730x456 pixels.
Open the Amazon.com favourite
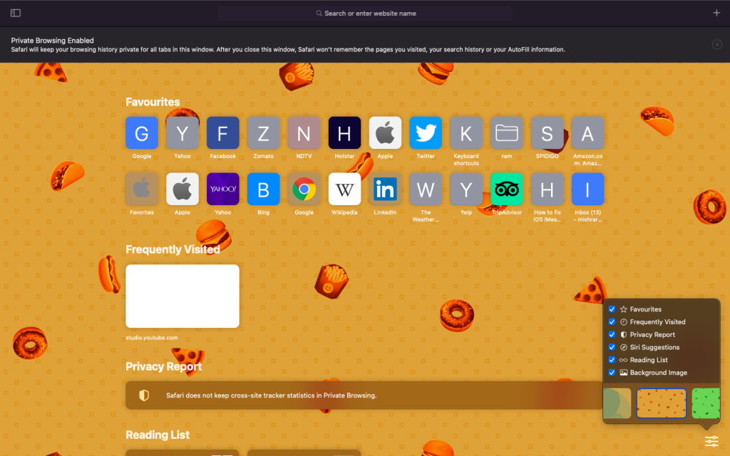[x=587, y=133]
